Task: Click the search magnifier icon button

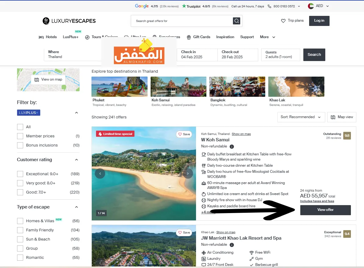Action: pyautogui.click(x=236, y=21)
